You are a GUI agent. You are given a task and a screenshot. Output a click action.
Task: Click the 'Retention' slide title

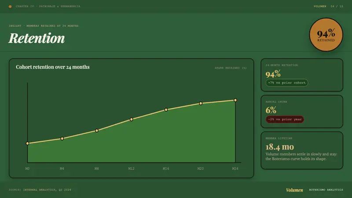pyautogui.click(x=37, y=38)
